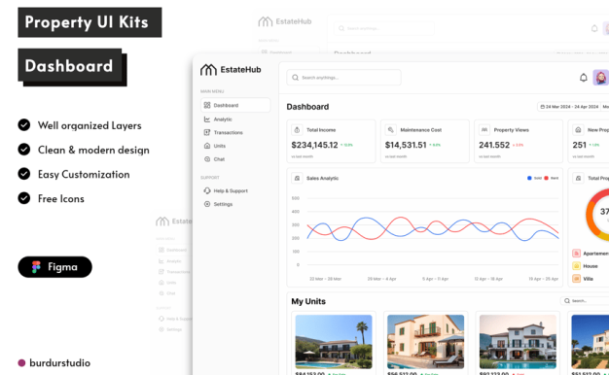Click the Sales Analytic chart icon

[297, 178]
